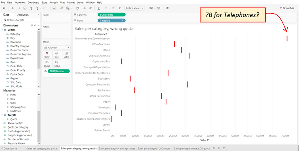Click the Redo forward arrow in toolbar

[19, 8]
